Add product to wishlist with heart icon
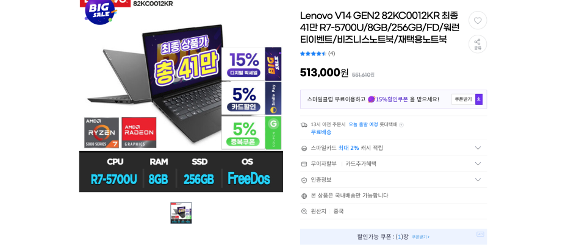The height and width of the screenshot is (250, 571). pos(478,20)
